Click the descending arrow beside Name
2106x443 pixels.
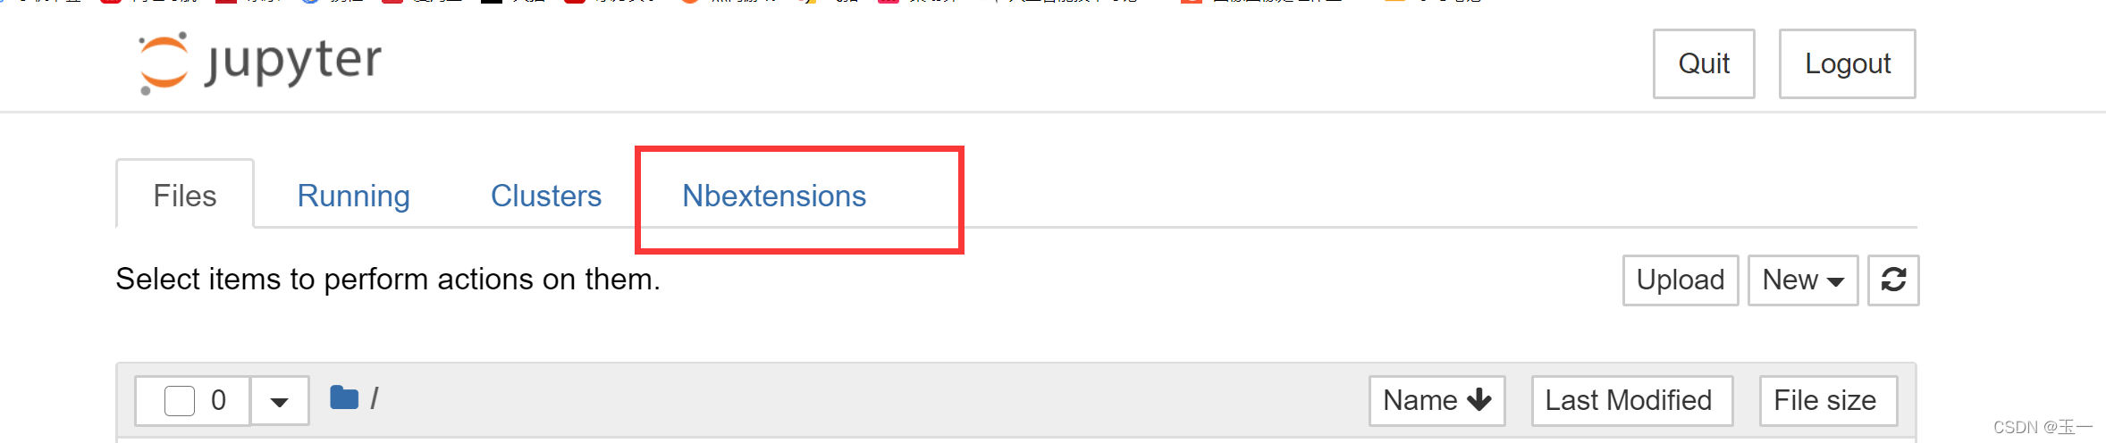[x=1479, y=400]
